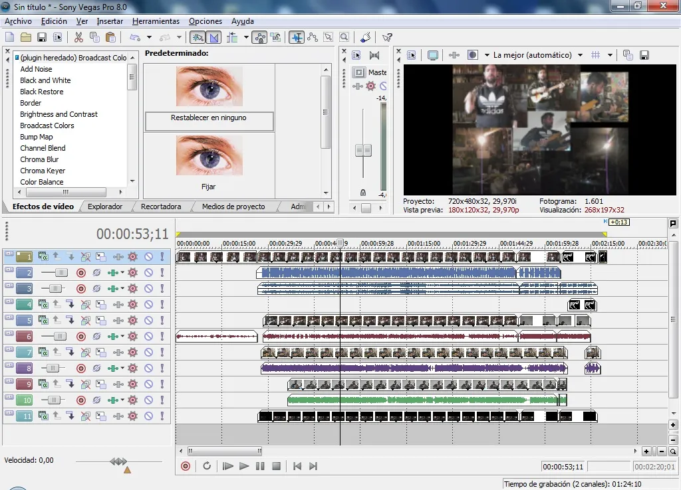Switch to the Medios de proyecto tab
This screenshot has height=490, width=681.
[x=233, y=206]
